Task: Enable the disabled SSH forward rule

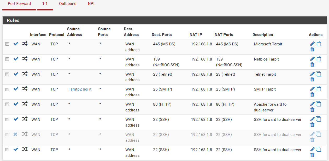Action: (15, 134)
